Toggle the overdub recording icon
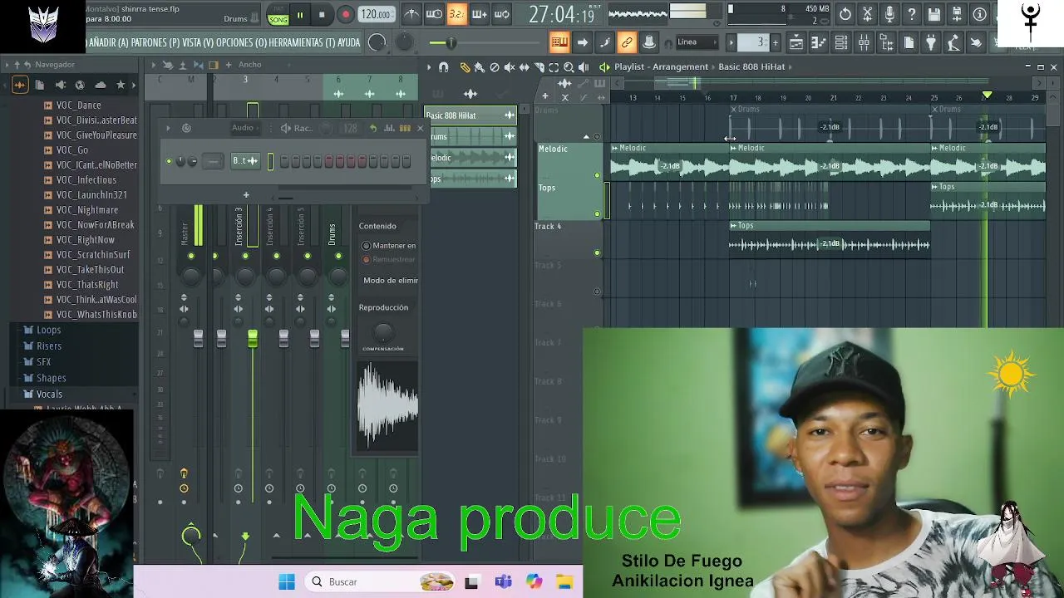The height and width of the screenshot is (598, 1064). pos(480,14)
